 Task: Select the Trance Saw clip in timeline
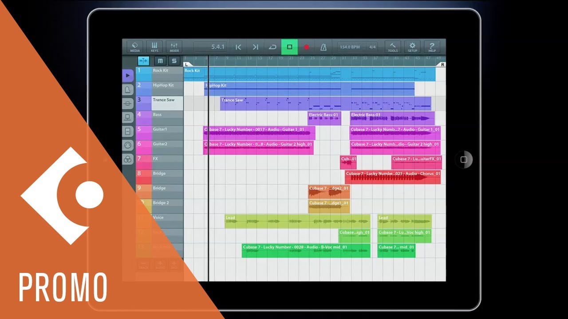[x=326, y=103]
